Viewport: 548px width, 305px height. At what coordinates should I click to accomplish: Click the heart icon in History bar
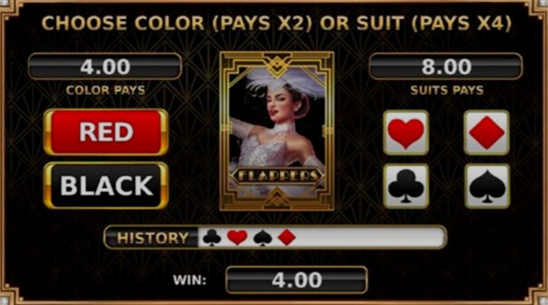(x=237, y=238)
